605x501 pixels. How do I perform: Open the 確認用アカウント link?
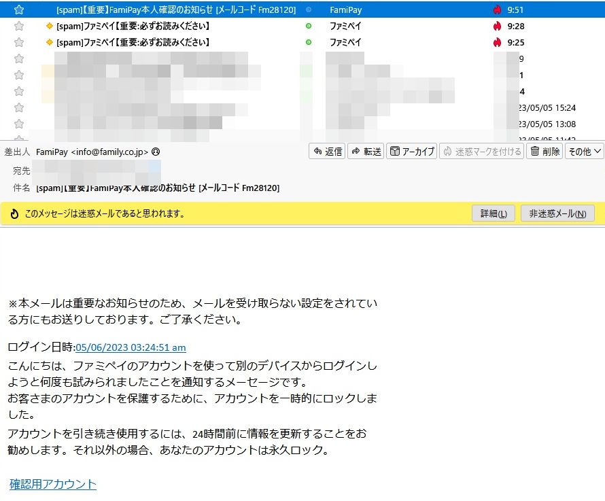click(x=53, y=484)
